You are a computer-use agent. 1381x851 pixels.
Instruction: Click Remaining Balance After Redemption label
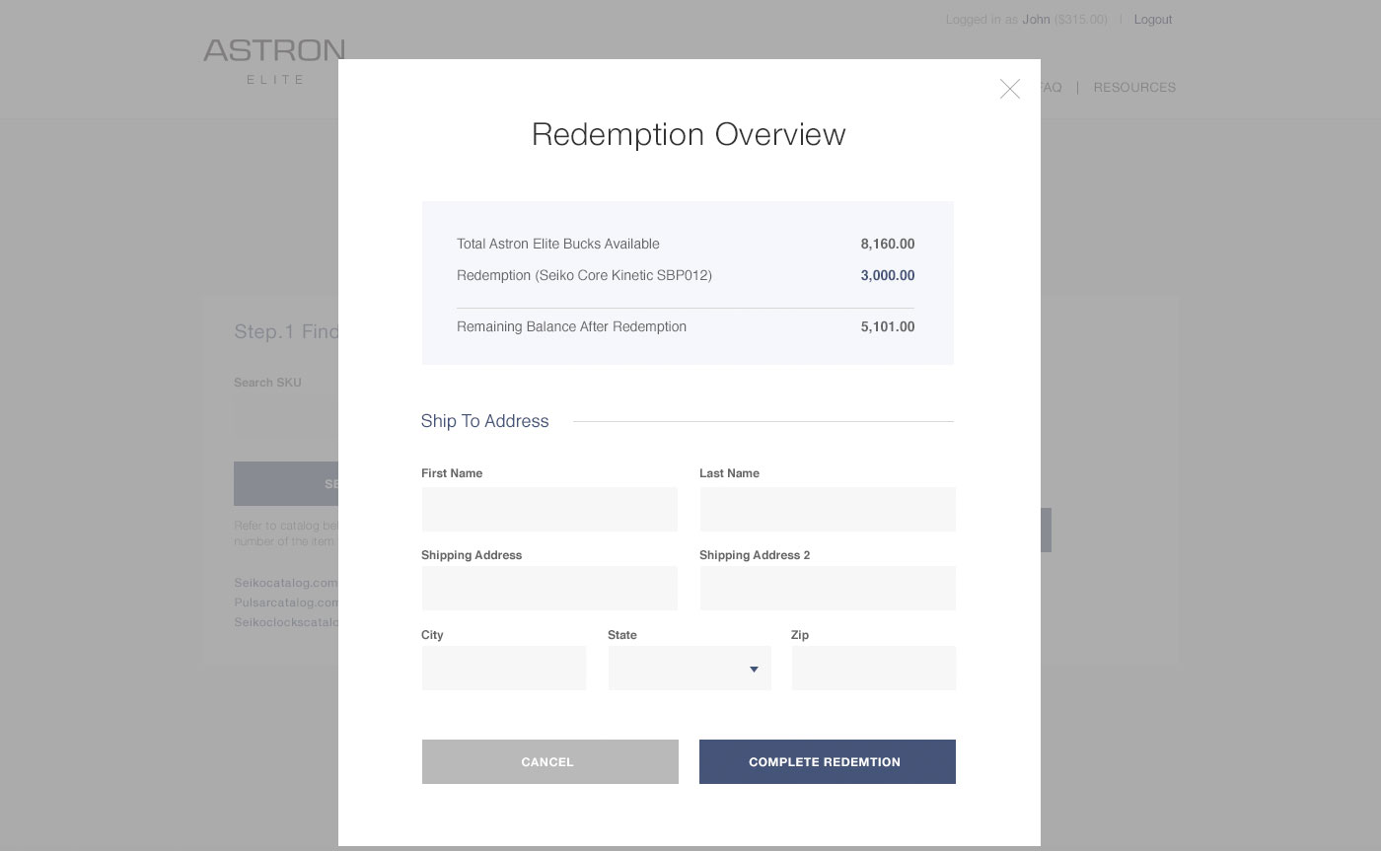pos(571,326)
